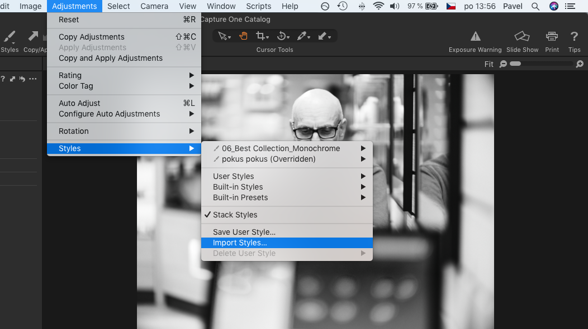The width and height of the screenshot is (588, 329).
Task: Open the Camera menu
Action: 154,6
